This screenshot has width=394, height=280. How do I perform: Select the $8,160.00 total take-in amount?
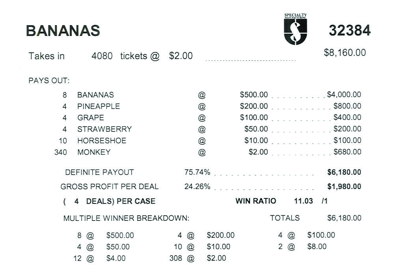(x=344, y=53)
